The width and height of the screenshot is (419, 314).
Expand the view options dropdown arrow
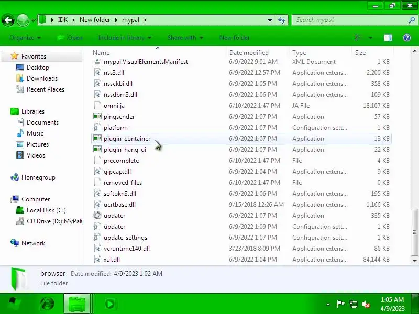[x=371, y=38]
